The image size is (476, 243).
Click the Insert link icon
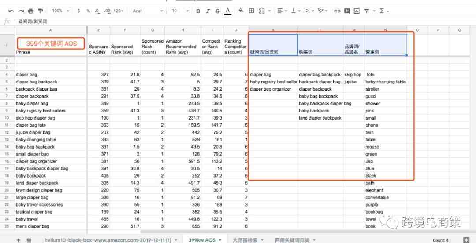coord(337,11)
